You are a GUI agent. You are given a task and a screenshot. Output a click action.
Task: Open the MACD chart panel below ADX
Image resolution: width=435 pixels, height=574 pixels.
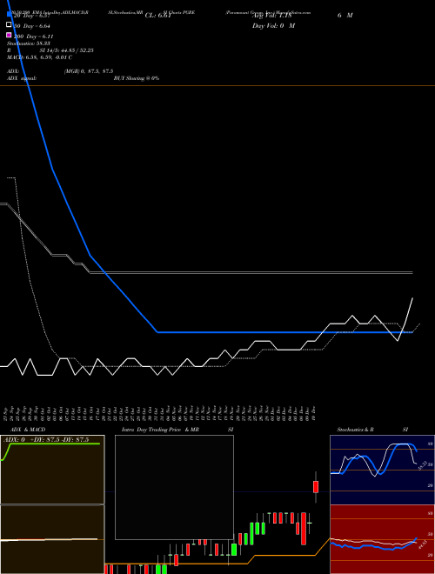tap(52, 539)
